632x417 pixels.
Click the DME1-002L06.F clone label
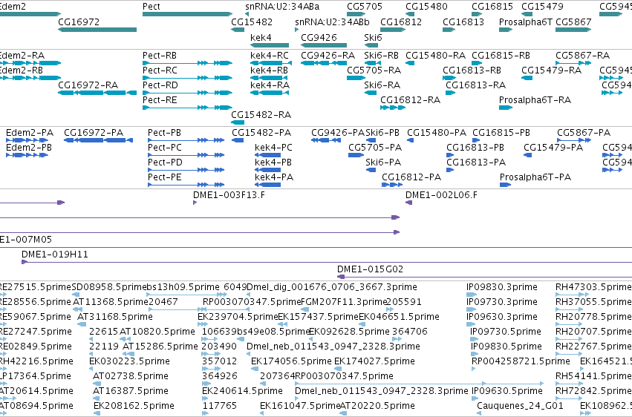(441, 195)
